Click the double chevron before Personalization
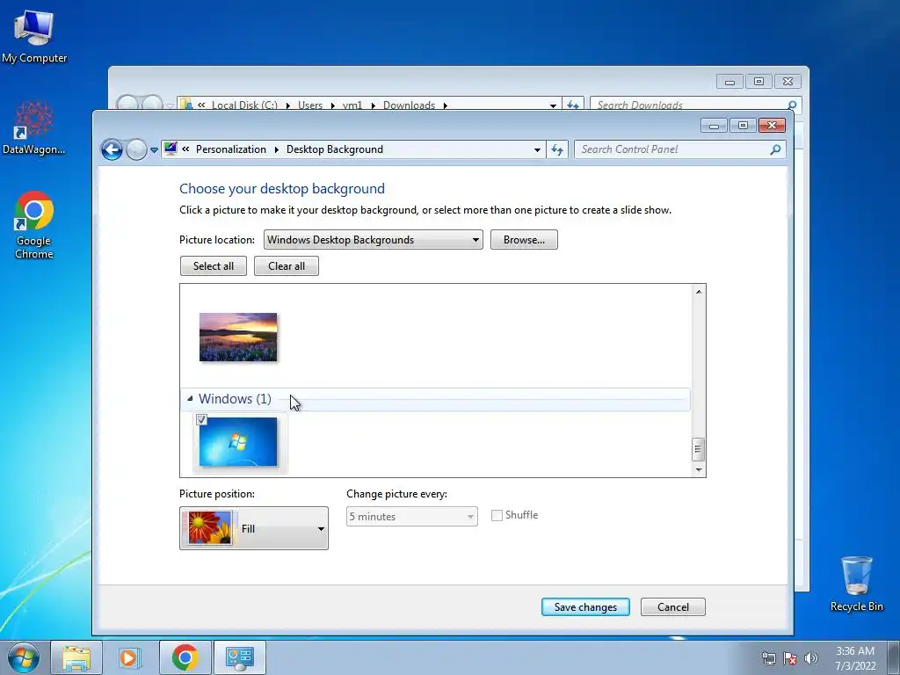Viewport: 900px width, 675px height. [185, 149]
